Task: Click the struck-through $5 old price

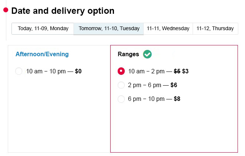Action: (x=177, y=71)
